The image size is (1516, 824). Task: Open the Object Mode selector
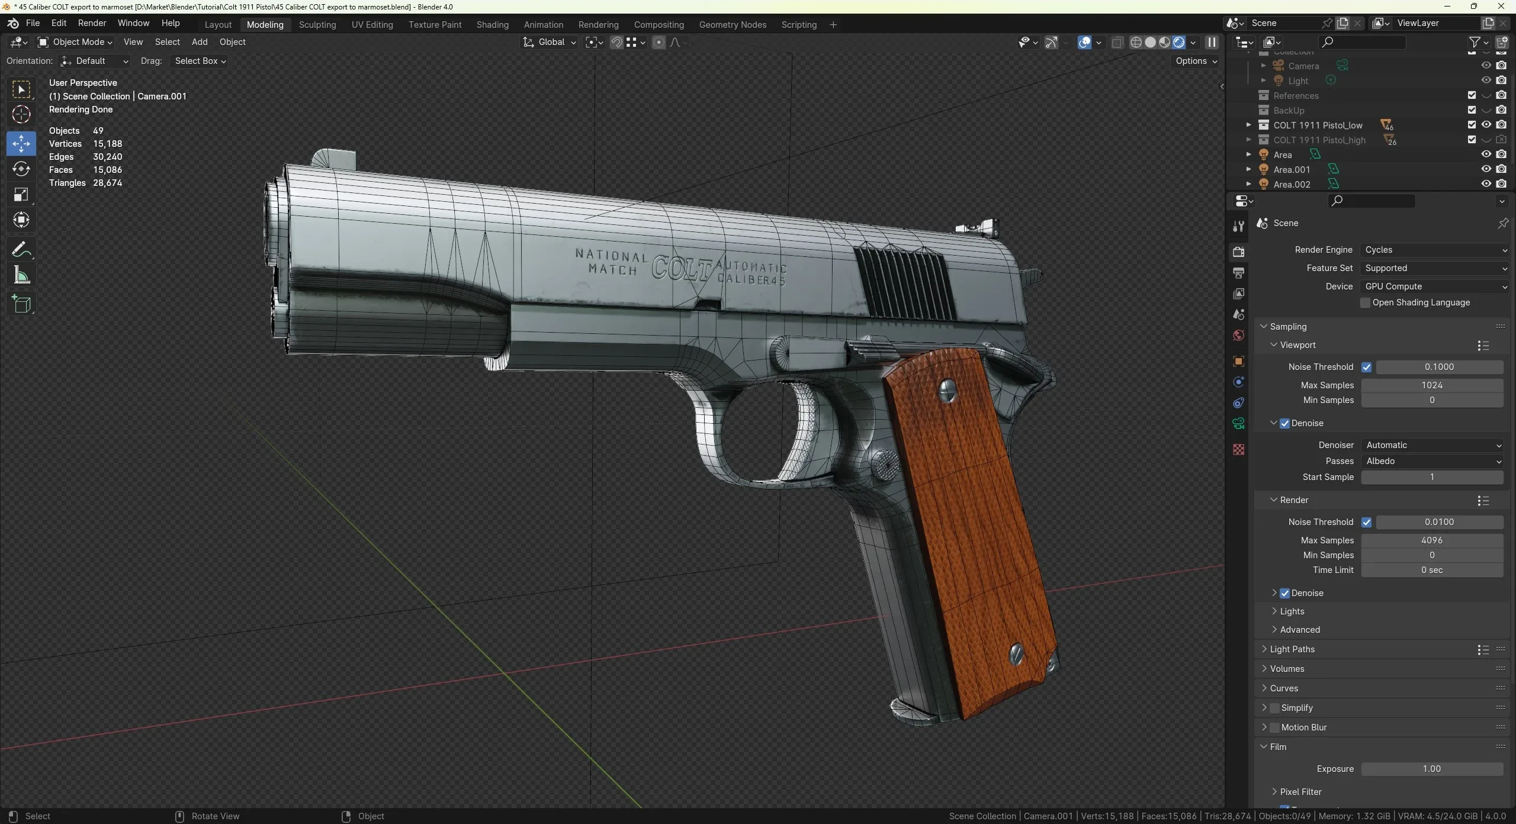tap(75, 42)
